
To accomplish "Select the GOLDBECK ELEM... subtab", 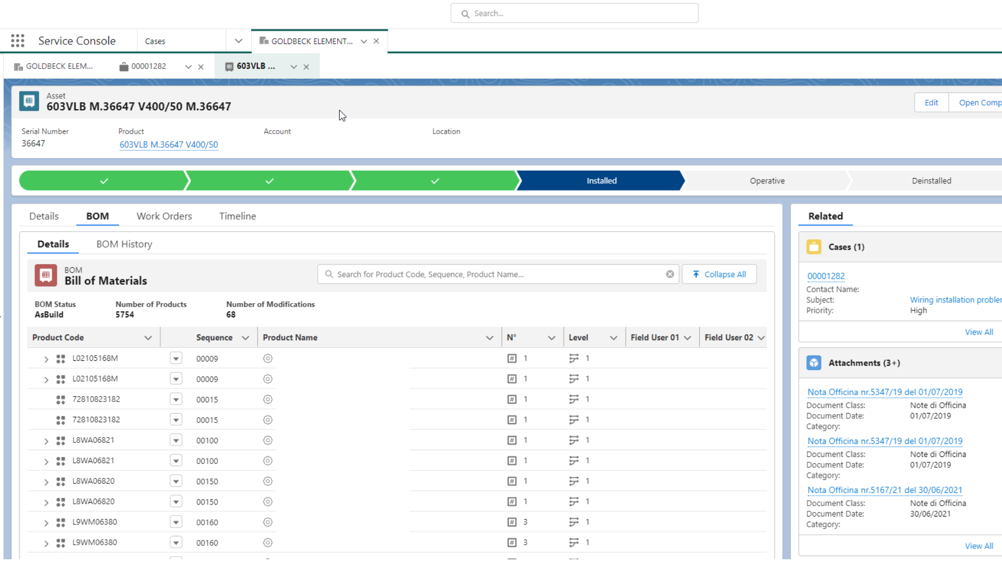I will (x=54, y=66).
